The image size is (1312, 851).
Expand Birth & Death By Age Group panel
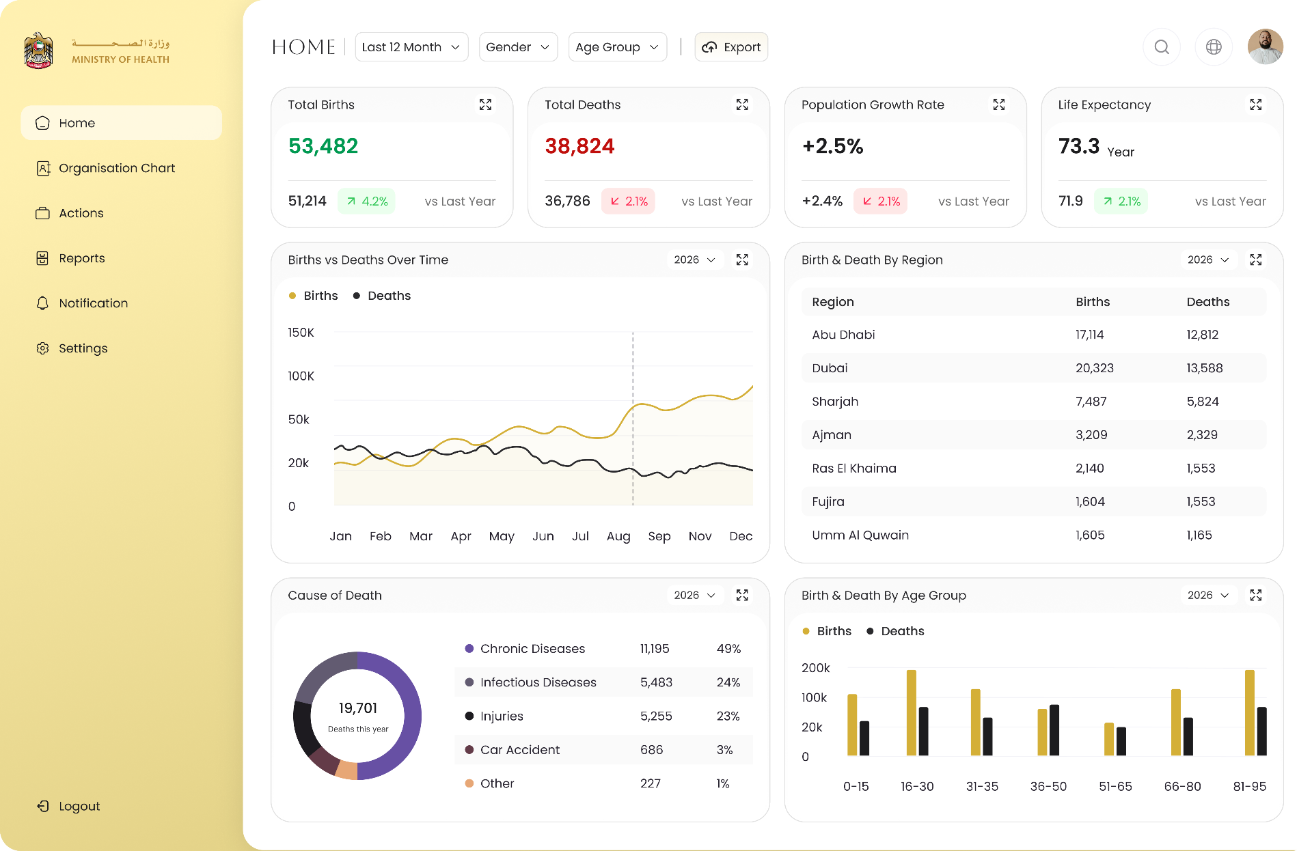[x=1256, y=595]
